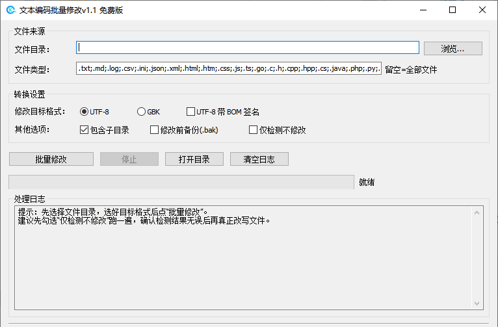Click the 浏览... browse button
Screen dimensions: 498x327
click(x=453, y=49)
